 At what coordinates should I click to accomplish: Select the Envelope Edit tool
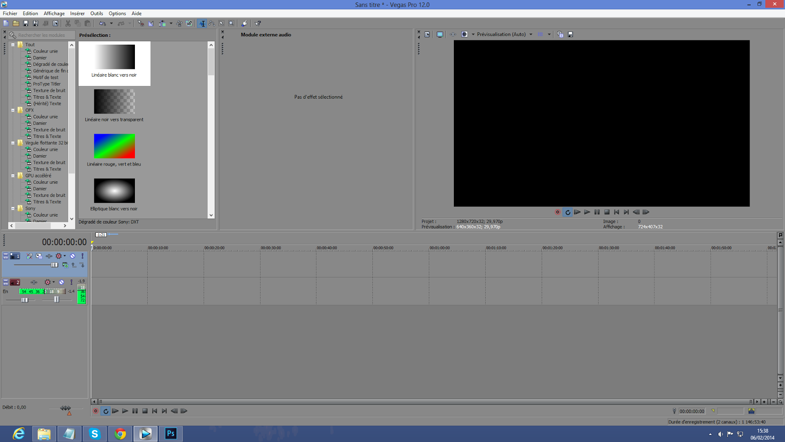tap(211, 23)
